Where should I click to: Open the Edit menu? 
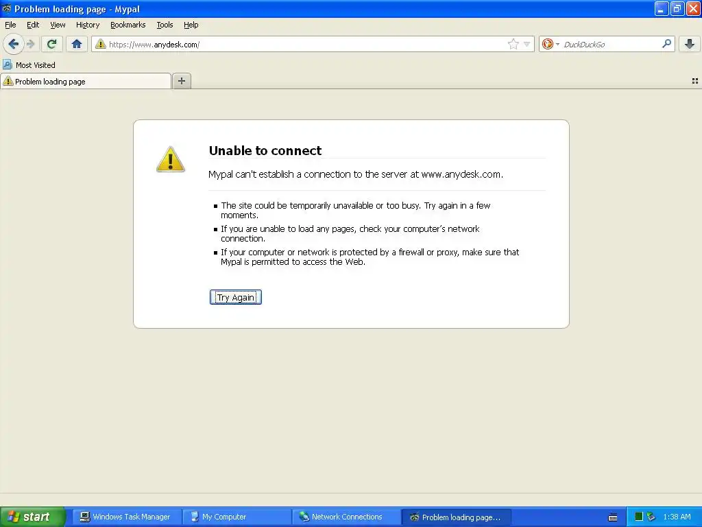33,25
